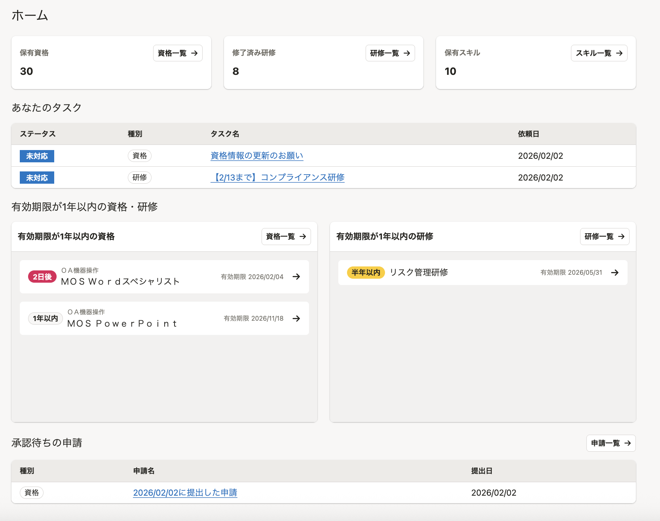Select MOS PowerPoint title text
Image resolution: width=660 pixels, height=521 pixels.
pyautogui.click(x=122, y=323)
